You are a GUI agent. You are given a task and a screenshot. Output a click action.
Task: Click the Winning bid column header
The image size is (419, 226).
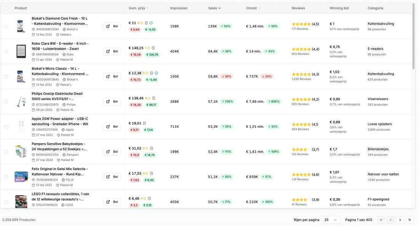click(339, 8)
